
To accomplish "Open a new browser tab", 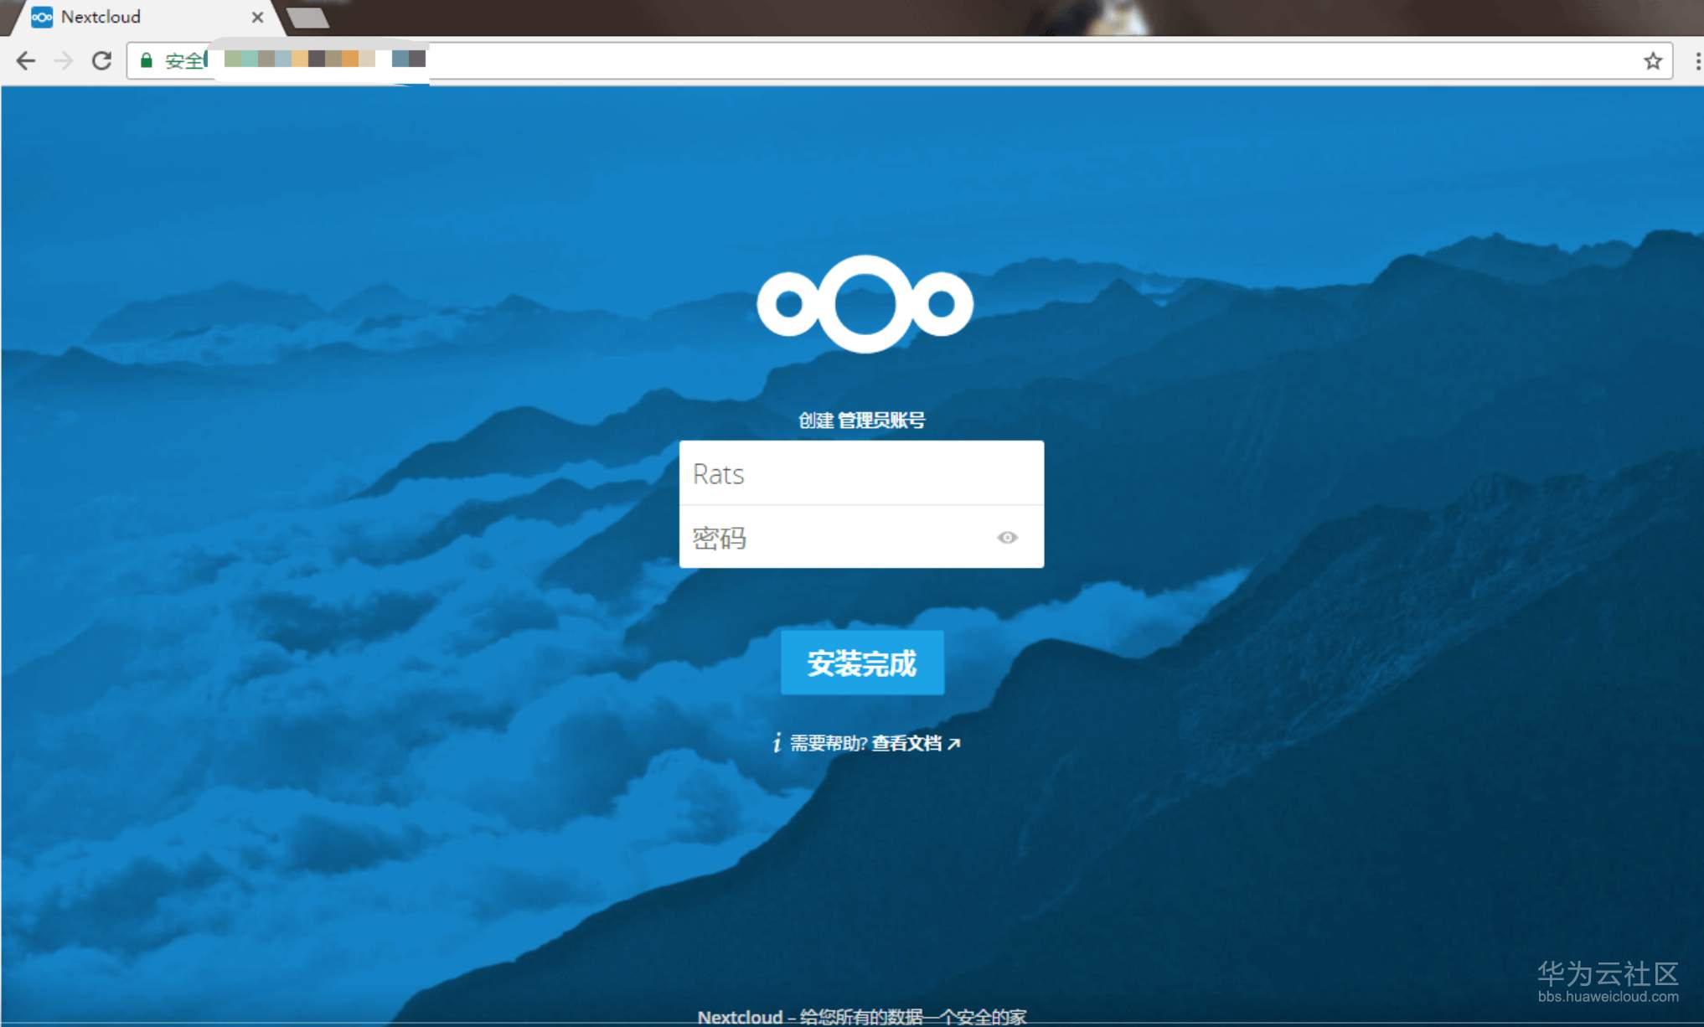I will pyautogui.click(x=307, y=18).
